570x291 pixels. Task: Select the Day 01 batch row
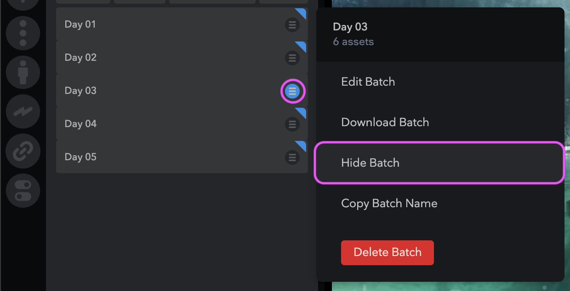click(x=182, y=24)
